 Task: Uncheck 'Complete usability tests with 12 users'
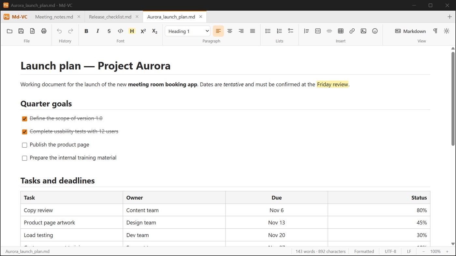[x=24, y=132]
